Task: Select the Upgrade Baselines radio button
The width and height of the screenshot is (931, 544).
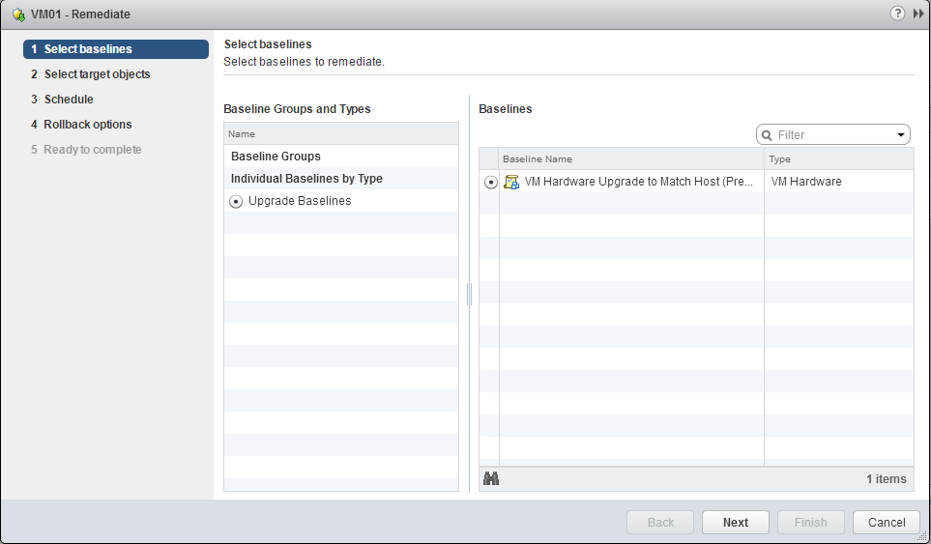Action: pos(236,202)
